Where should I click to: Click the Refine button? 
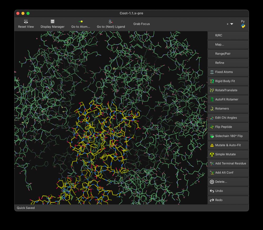tap(228, 63)
